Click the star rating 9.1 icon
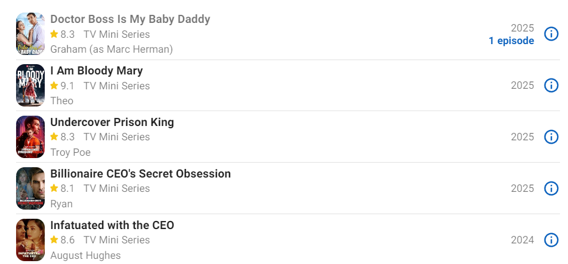 (x=54, y=86)
